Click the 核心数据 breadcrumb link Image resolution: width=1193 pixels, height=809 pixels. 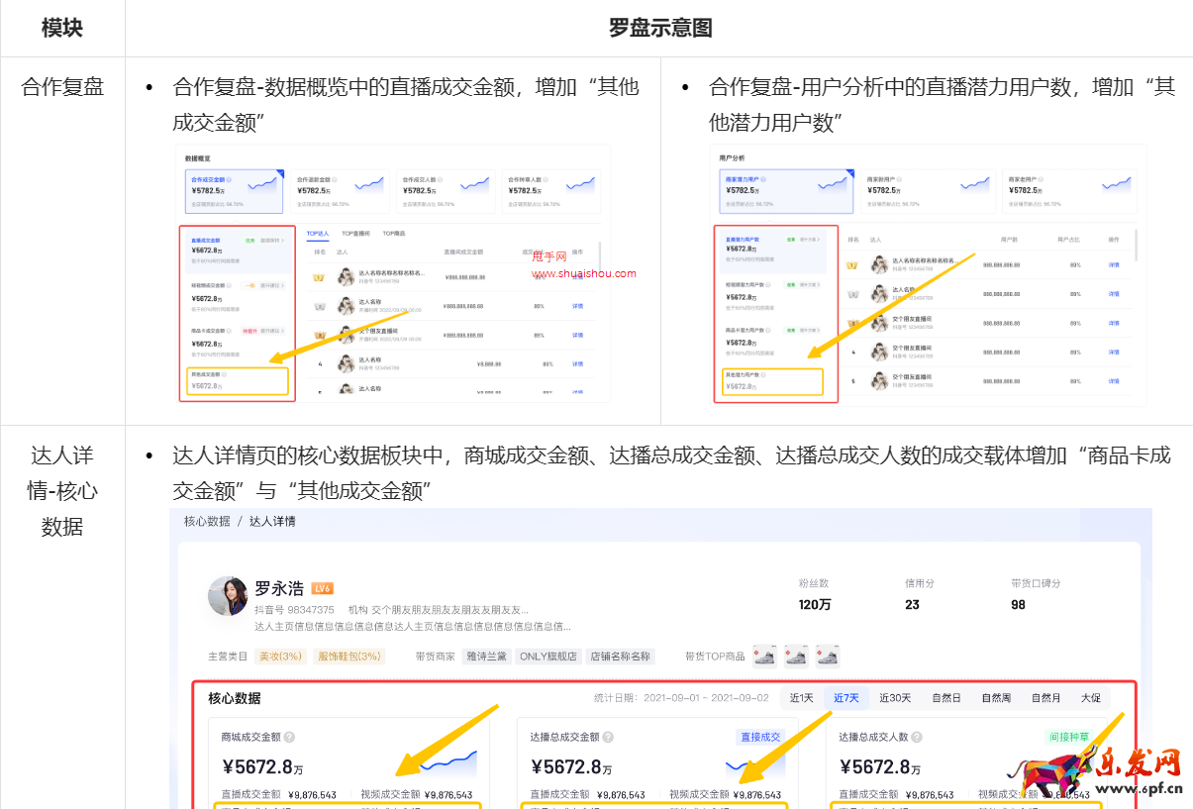click(207, 521)
